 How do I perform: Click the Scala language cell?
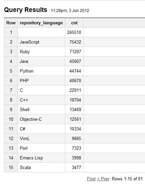41,167
